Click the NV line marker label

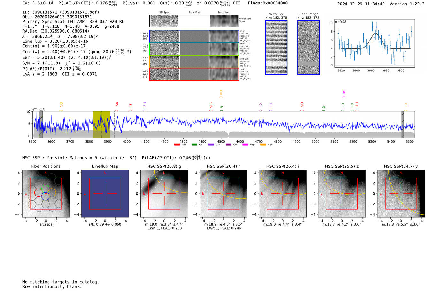[x=117, y=106]
